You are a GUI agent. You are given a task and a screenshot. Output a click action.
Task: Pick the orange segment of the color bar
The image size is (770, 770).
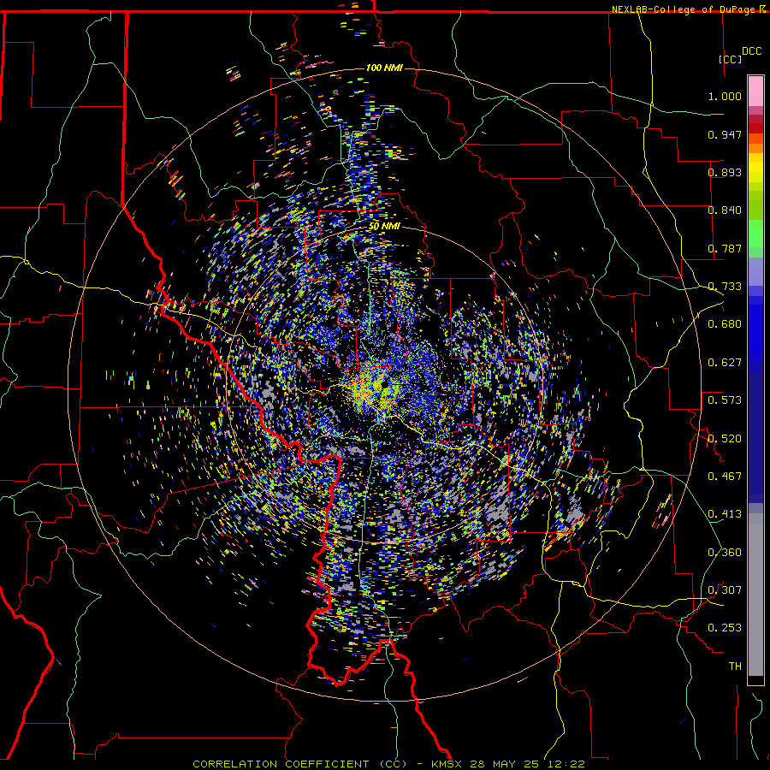(755, 148)
